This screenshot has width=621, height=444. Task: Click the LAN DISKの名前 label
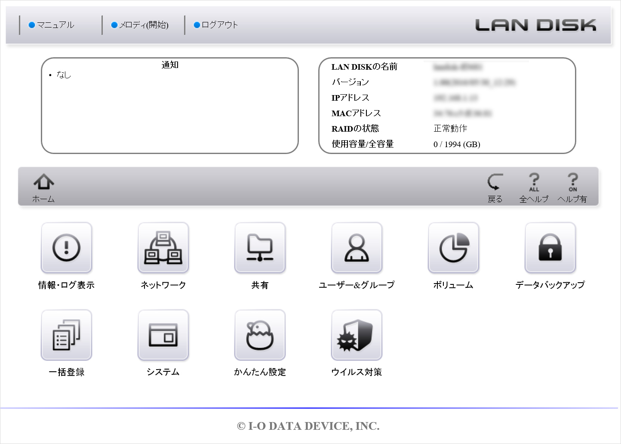[364, 67]
